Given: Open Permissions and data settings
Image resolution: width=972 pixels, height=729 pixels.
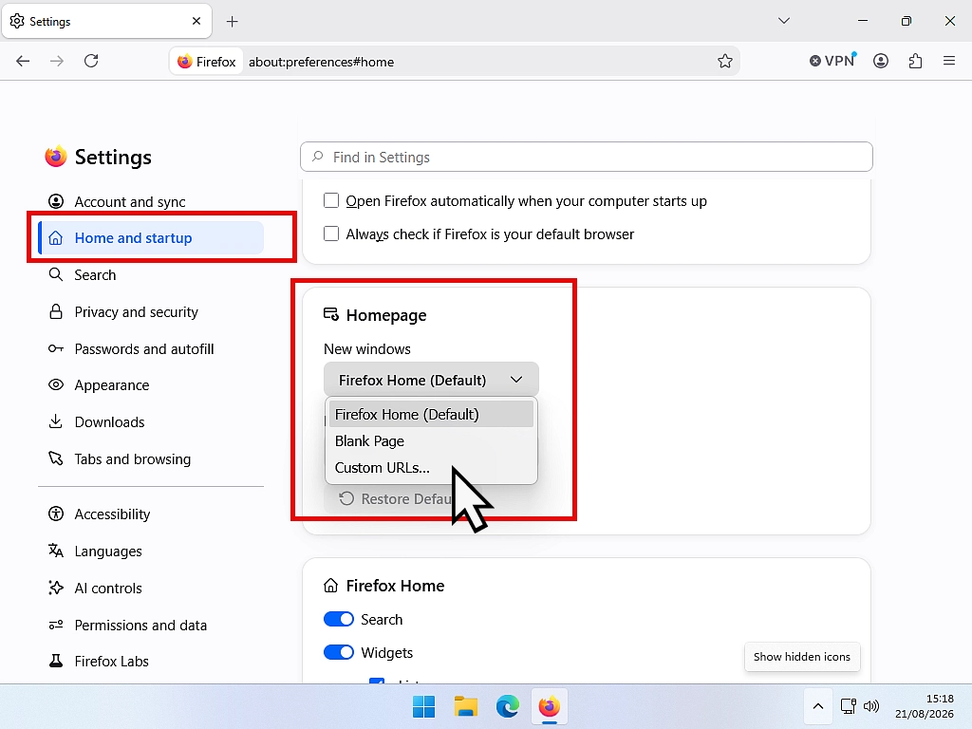Looking at the screenshot, I should click(151, 626).
